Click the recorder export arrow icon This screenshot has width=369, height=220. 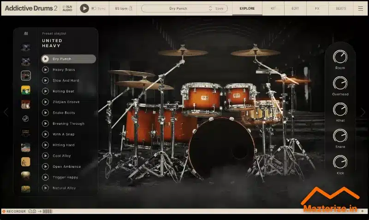40,211
